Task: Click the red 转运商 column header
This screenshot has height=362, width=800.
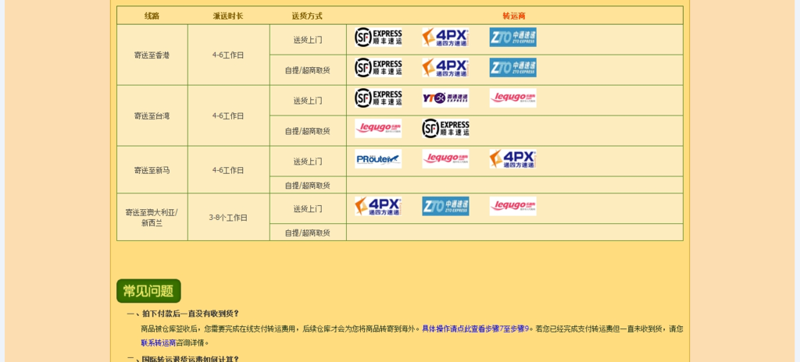Action: point(514,16)
